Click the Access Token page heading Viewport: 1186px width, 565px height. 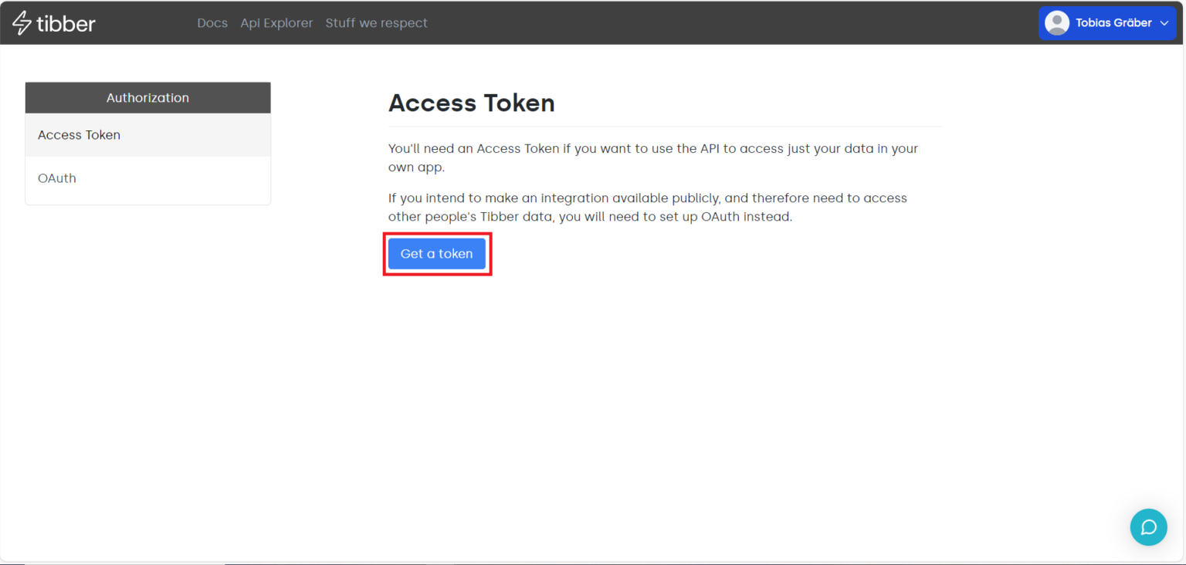[471, 103]
